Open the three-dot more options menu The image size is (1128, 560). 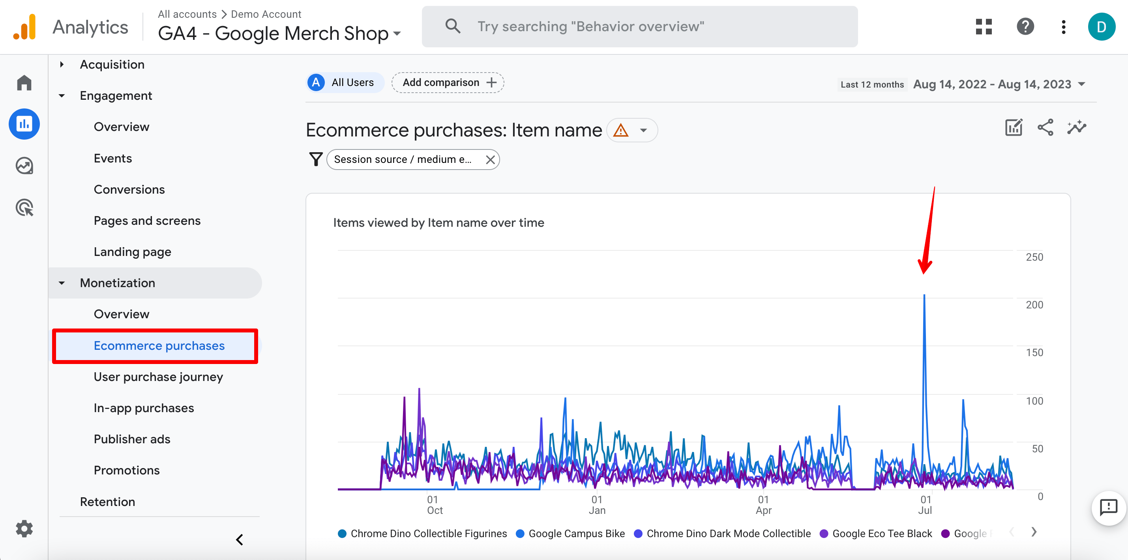pyautogui.click(x=1063, y=27)
